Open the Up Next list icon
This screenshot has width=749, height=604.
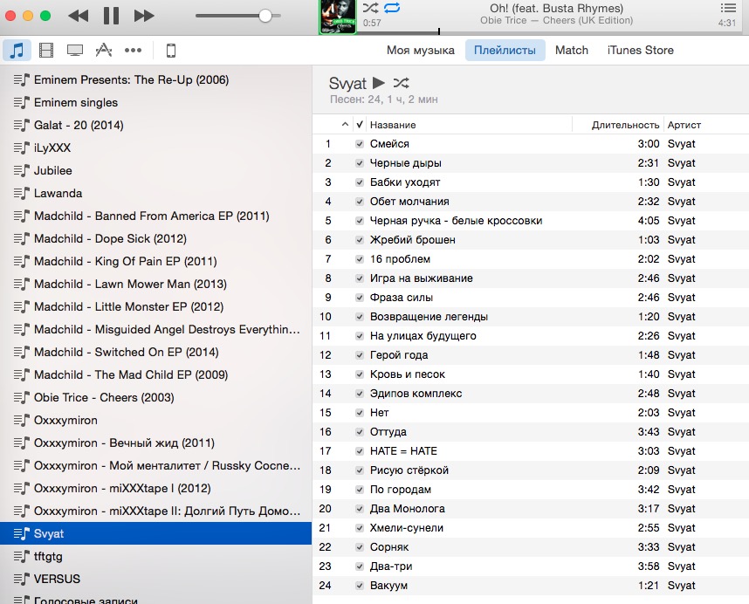tap(728, 8)
